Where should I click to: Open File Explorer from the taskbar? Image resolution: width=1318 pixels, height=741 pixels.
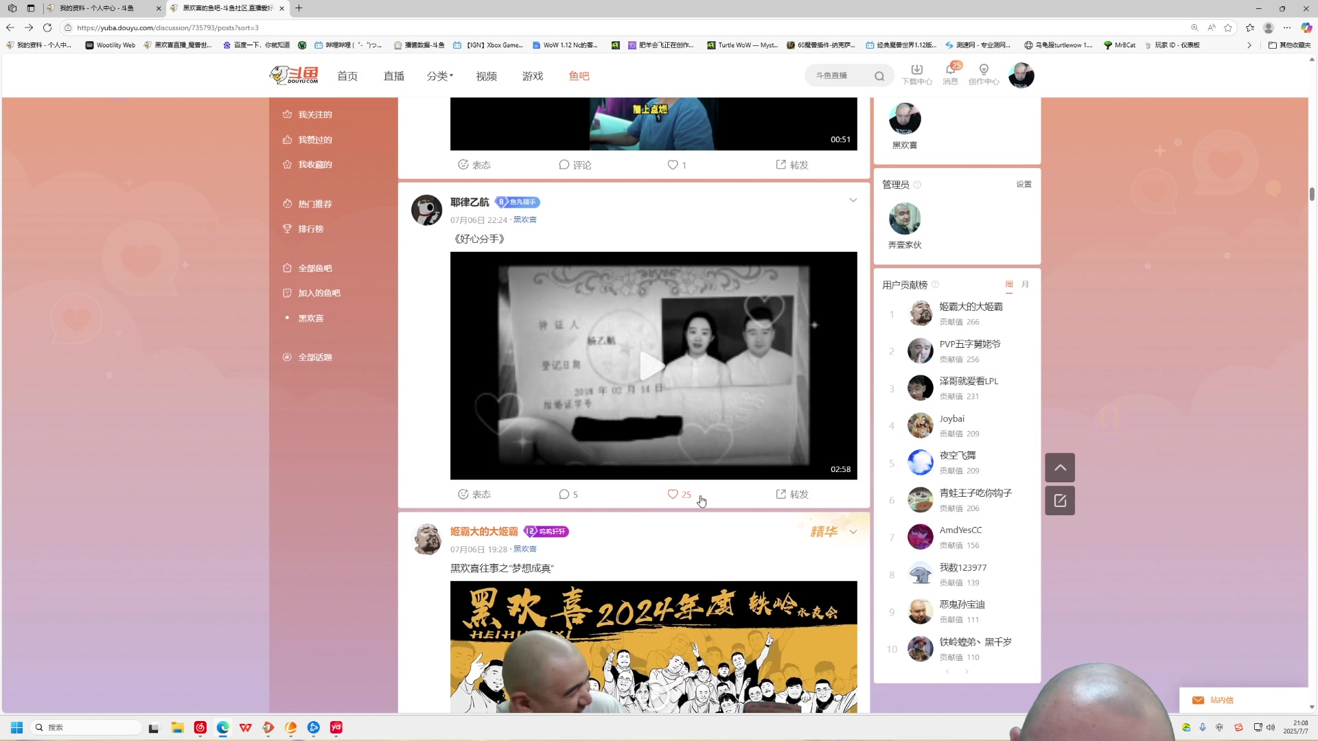tap(177, 727)
